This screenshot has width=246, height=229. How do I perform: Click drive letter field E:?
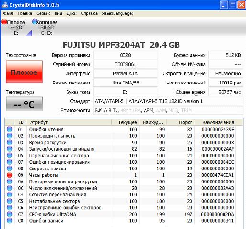tap(125, 92)
